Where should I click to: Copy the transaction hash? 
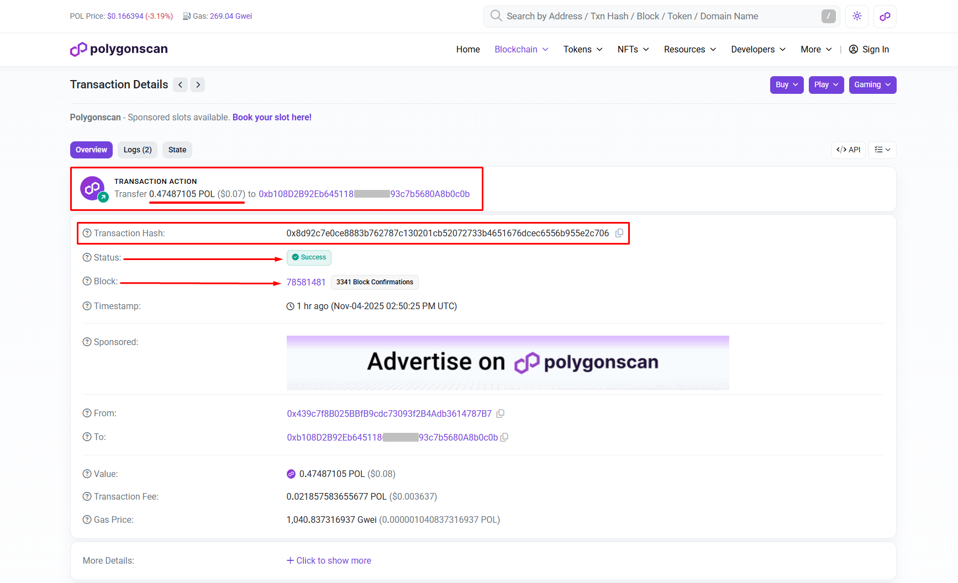619,233
